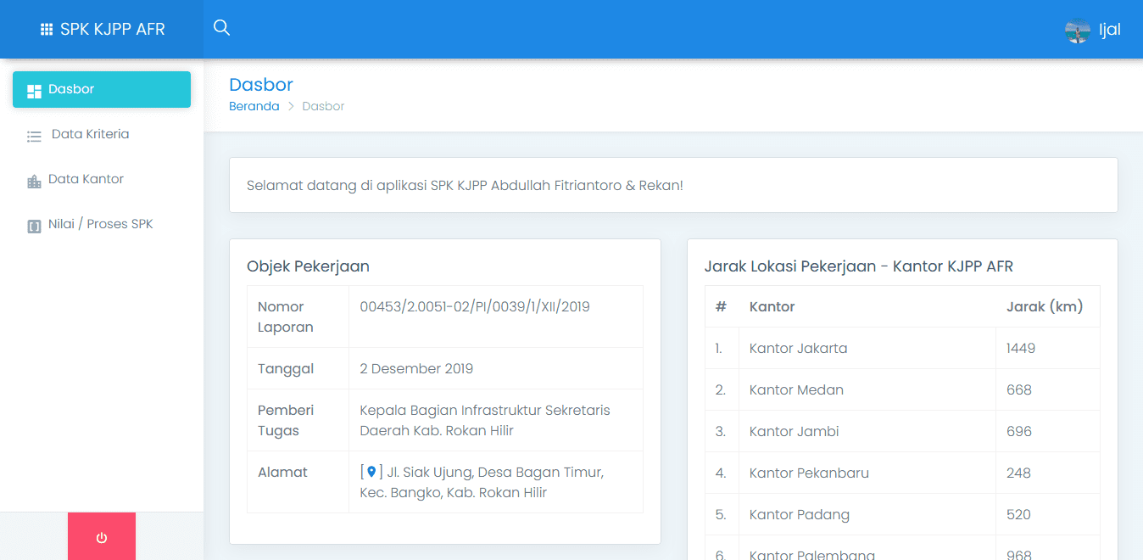Click the Pemberi Tugas label
This screenshot has width=1143, height=560.
coord(286,420)
